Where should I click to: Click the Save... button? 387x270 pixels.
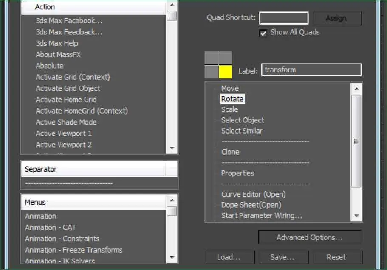[283, 257]
